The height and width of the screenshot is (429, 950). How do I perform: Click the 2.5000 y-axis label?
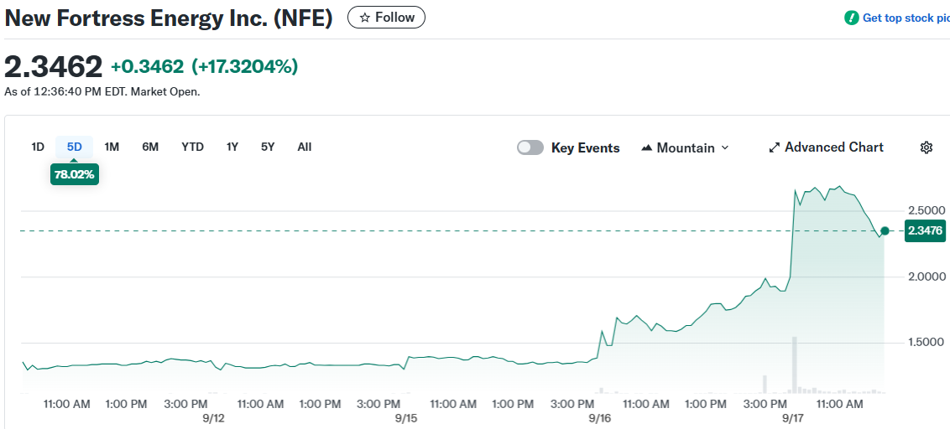(x=927, y=210)
